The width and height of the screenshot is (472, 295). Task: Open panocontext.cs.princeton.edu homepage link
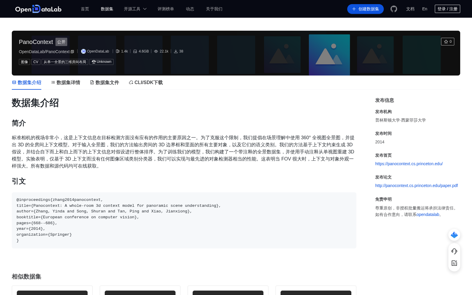(409, 164)
